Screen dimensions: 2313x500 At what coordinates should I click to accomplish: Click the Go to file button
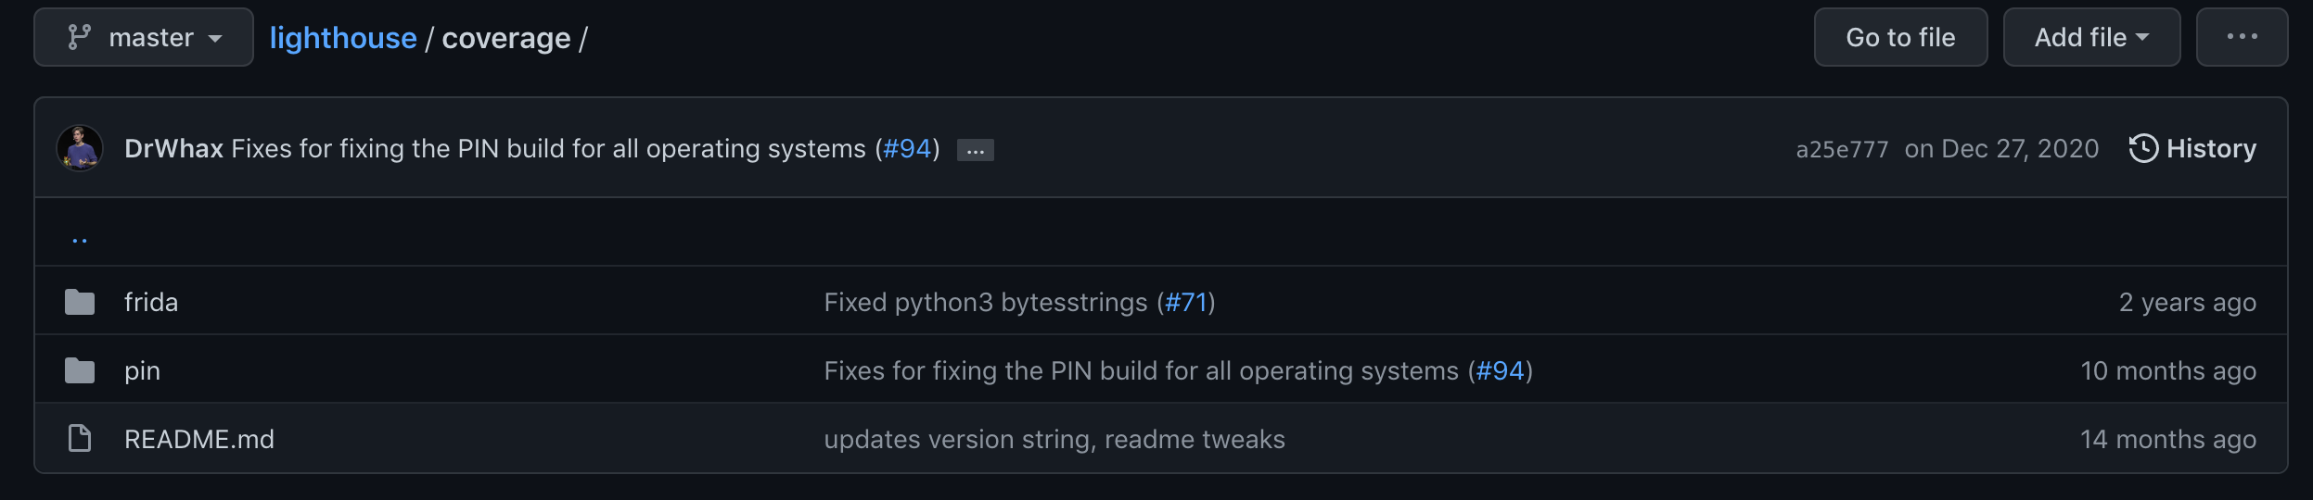[x=1900, y=37]
